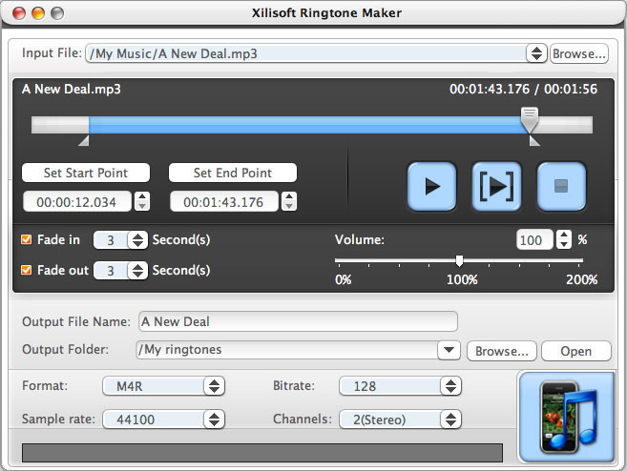Click the play selection bracket button
This screenshot has width=627, height=471.
click(496, 186)
